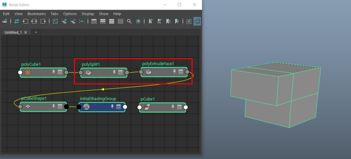Image resolution: width=351 pixels, height=159 pixels.
Task: Show input connections of selected nodes
Action: pyautogui.click(x=25, y=21)
